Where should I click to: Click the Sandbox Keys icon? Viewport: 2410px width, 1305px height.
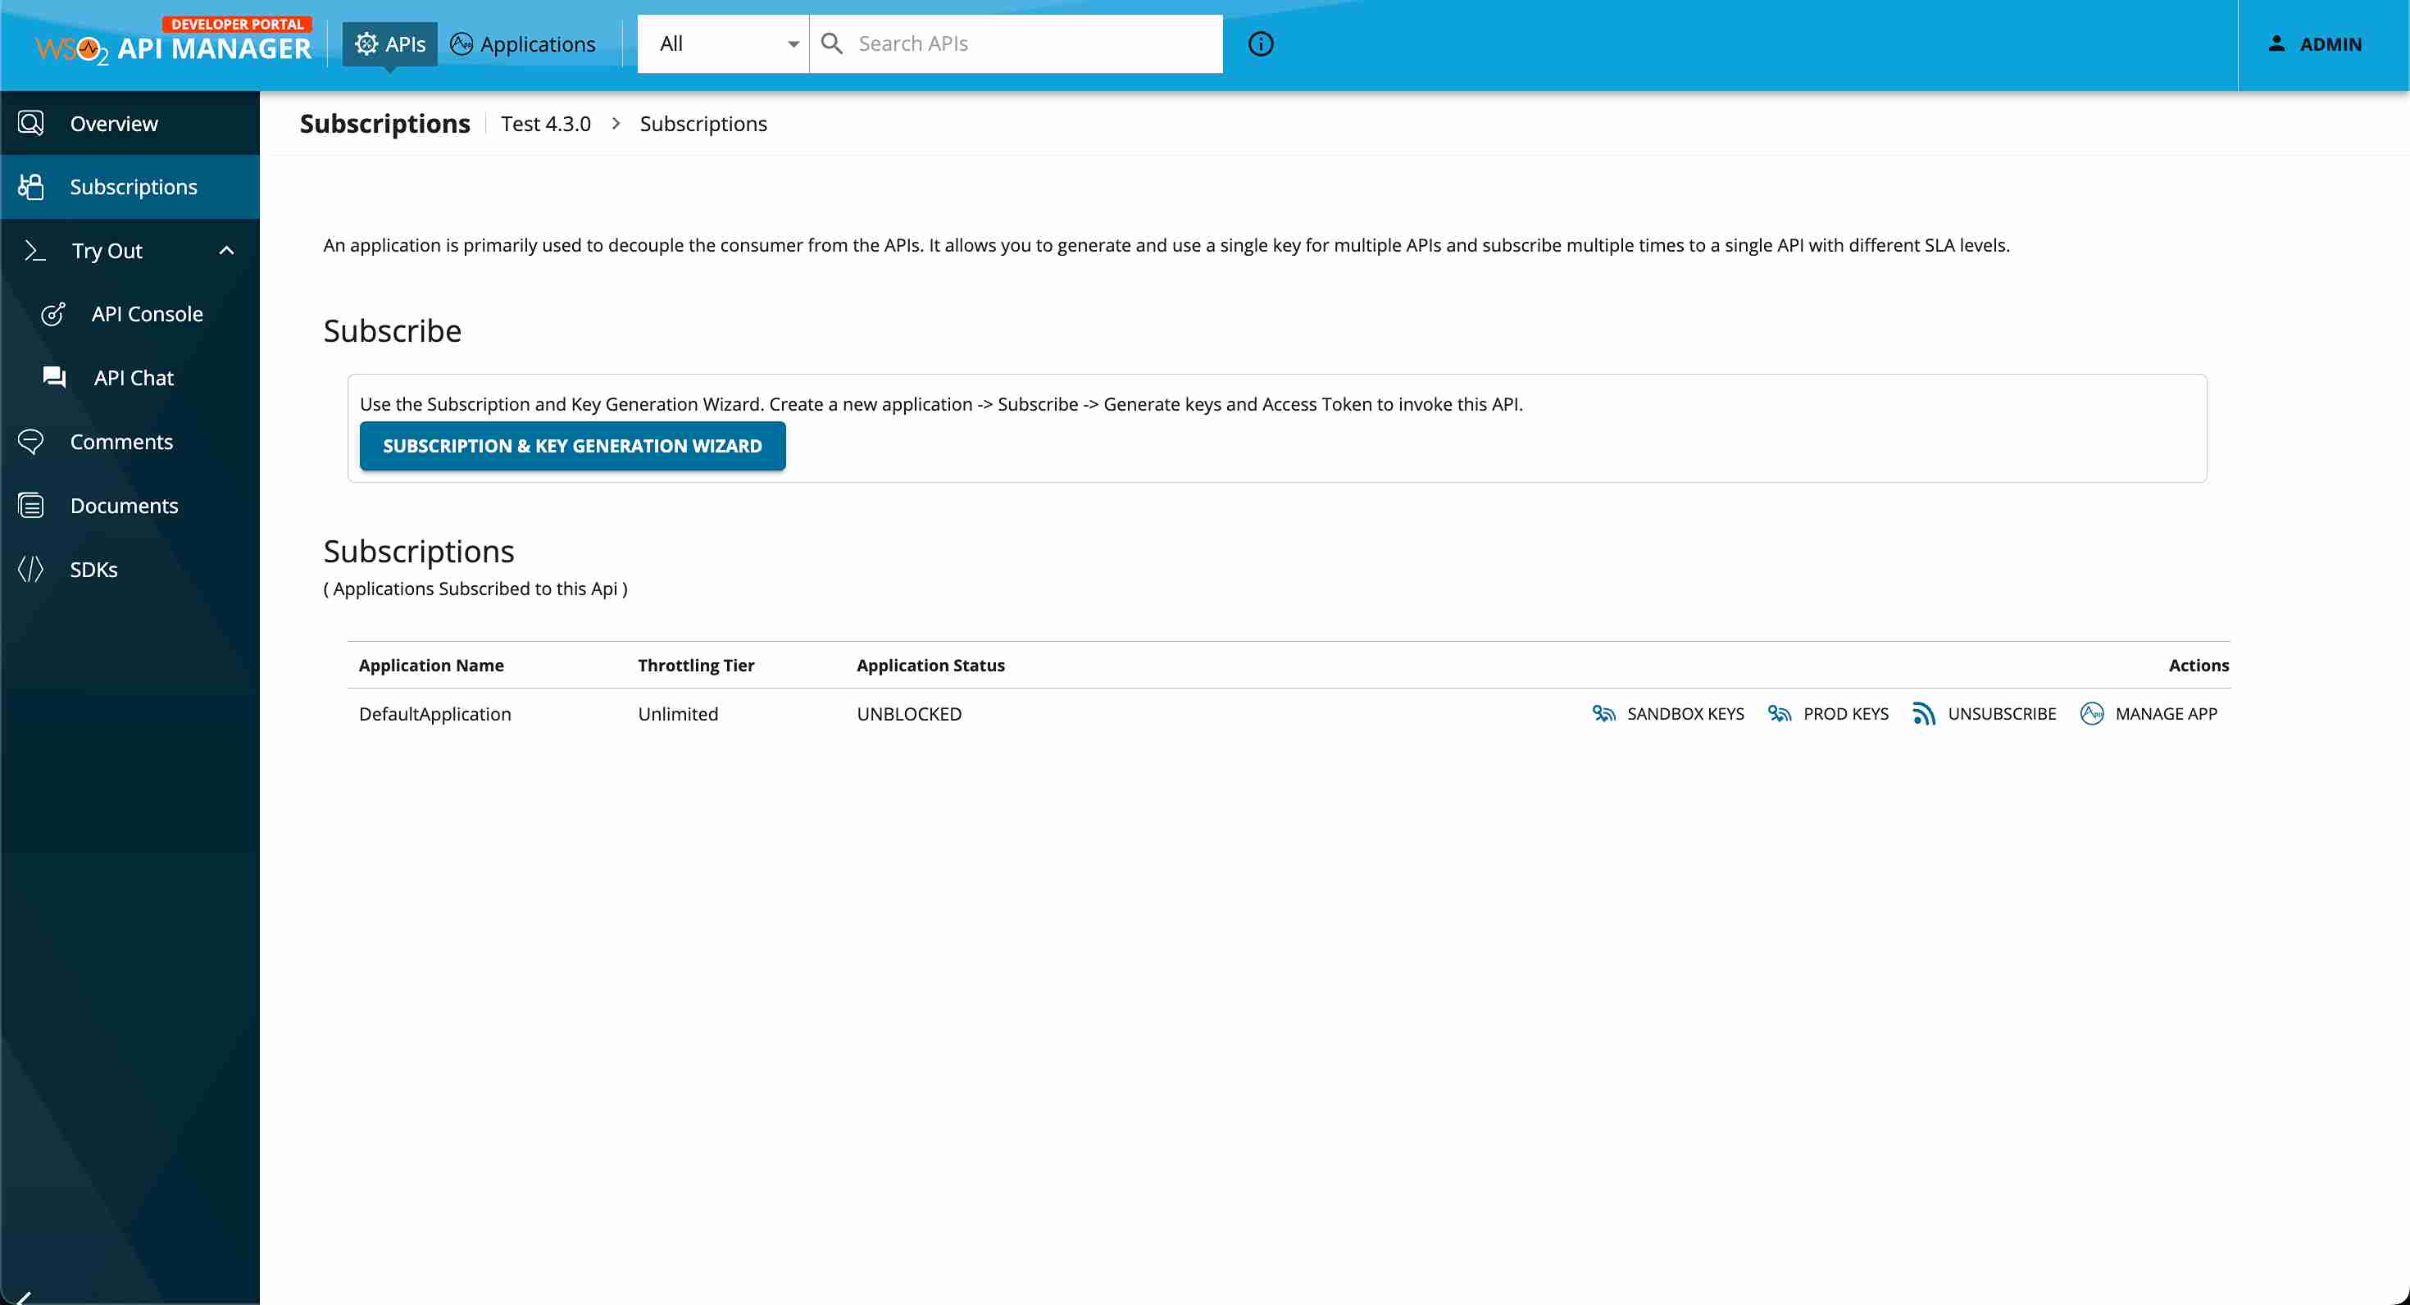pyautogui.click(x=1603, y=714)
